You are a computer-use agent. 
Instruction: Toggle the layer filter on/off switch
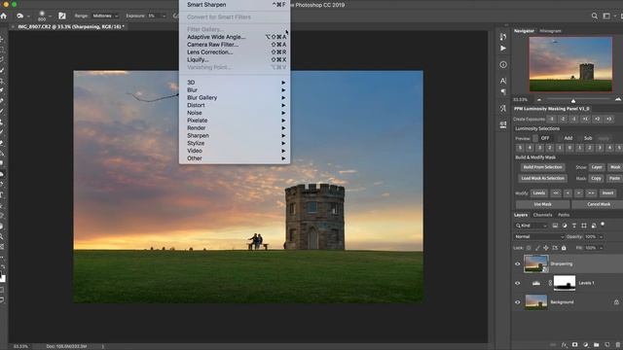603,225
